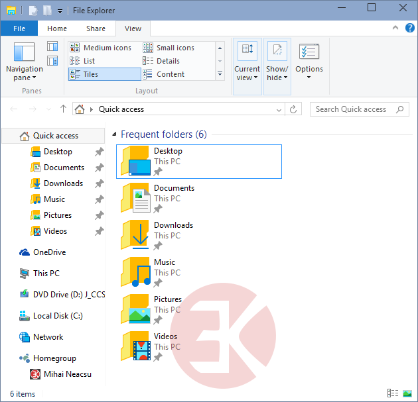
Task: Switch to large thumbnails view in status bar
Action: click(x=407, y=393)
